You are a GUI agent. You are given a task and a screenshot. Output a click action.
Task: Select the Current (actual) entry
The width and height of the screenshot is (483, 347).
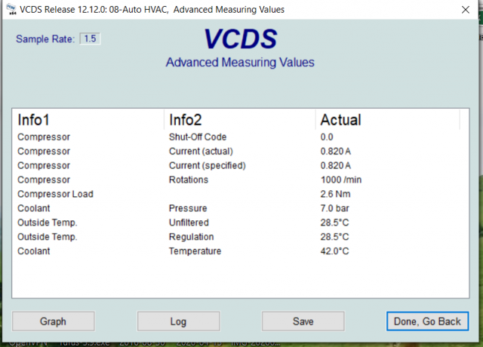pyautogui.click(x=201, y=152)
